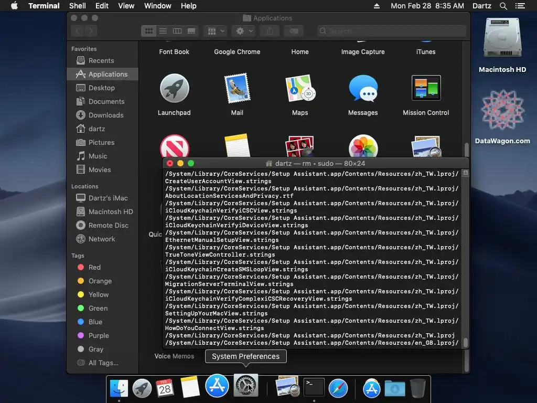Open the View menu
Image resolution: width=537 pixels, height=403 pixels.
[126, 6]
